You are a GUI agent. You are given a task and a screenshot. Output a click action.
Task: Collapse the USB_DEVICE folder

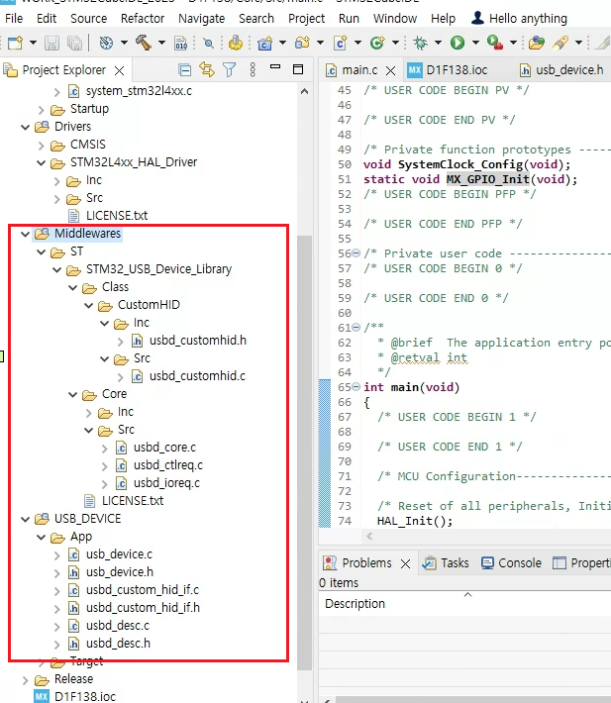tap(26, 520)
